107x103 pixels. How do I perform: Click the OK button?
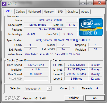(x=95, y=98)
